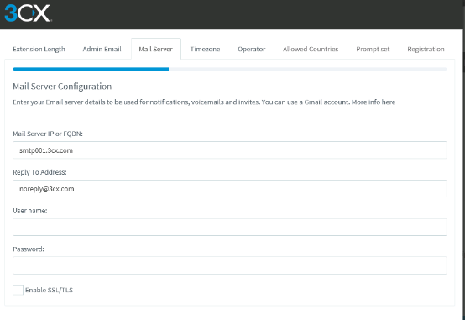Open the Operator tab
Screen dimensions: 465x320
252,49
